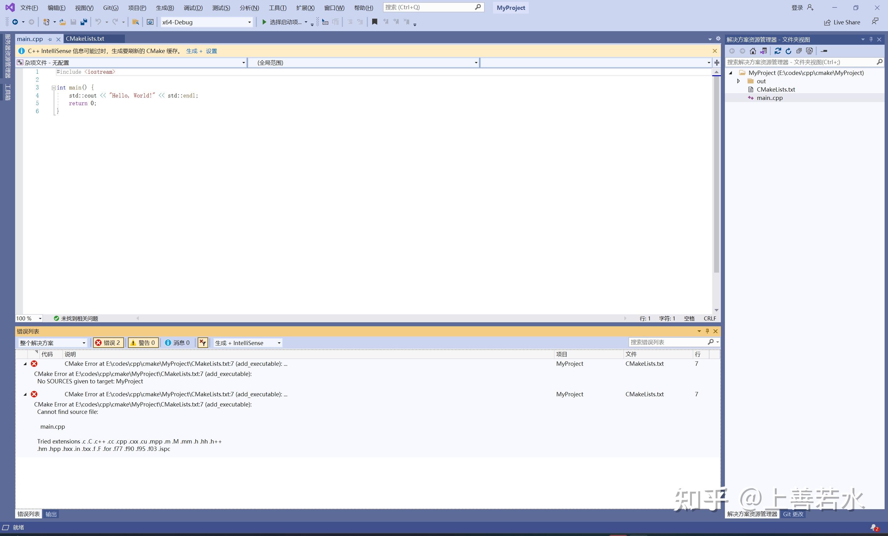Image resolution: width=888 pixels, height=536 pixels.
Task: Expand the out folder in Solution Explorer
Action: [738, 81]
